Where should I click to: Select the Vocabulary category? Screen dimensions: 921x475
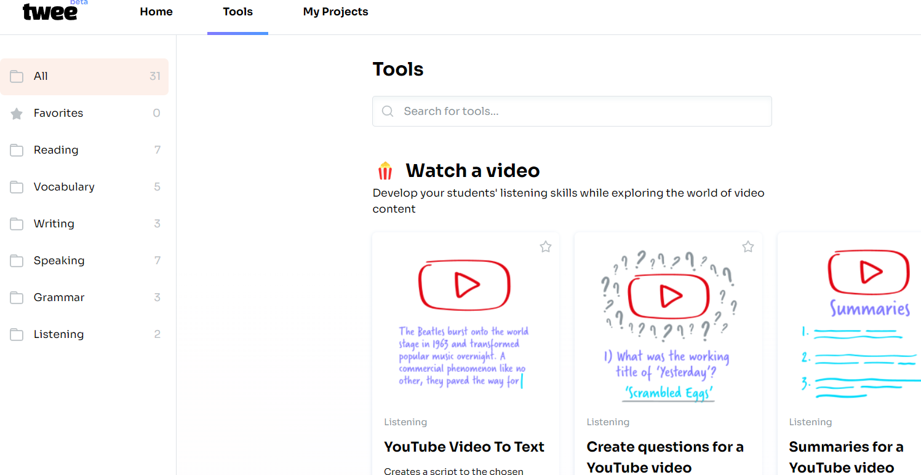tap(84, 187)
